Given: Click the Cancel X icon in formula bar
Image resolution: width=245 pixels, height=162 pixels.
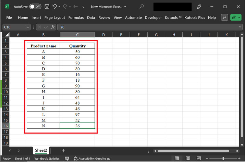Looking at the screenshot, I should tap(39, 27).
